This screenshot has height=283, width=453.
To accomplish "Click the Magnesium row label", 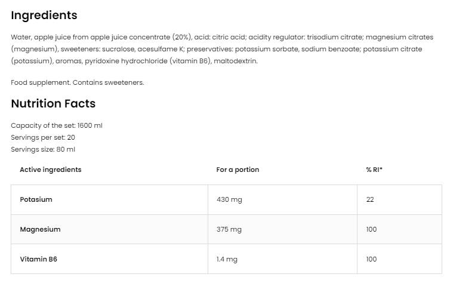I will click(x=40, y=229).
